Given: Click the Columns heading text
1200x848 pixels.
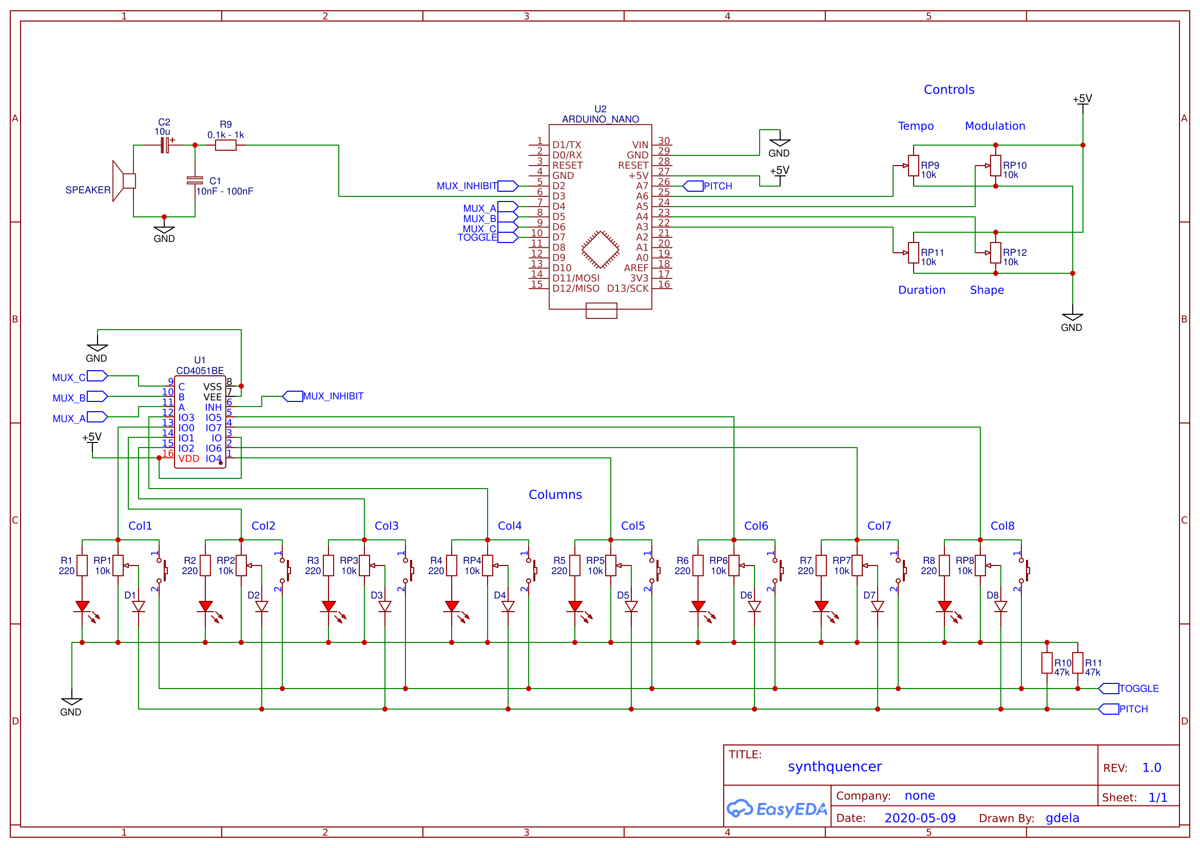Looking at the screenshot, I should click(555, 494).
